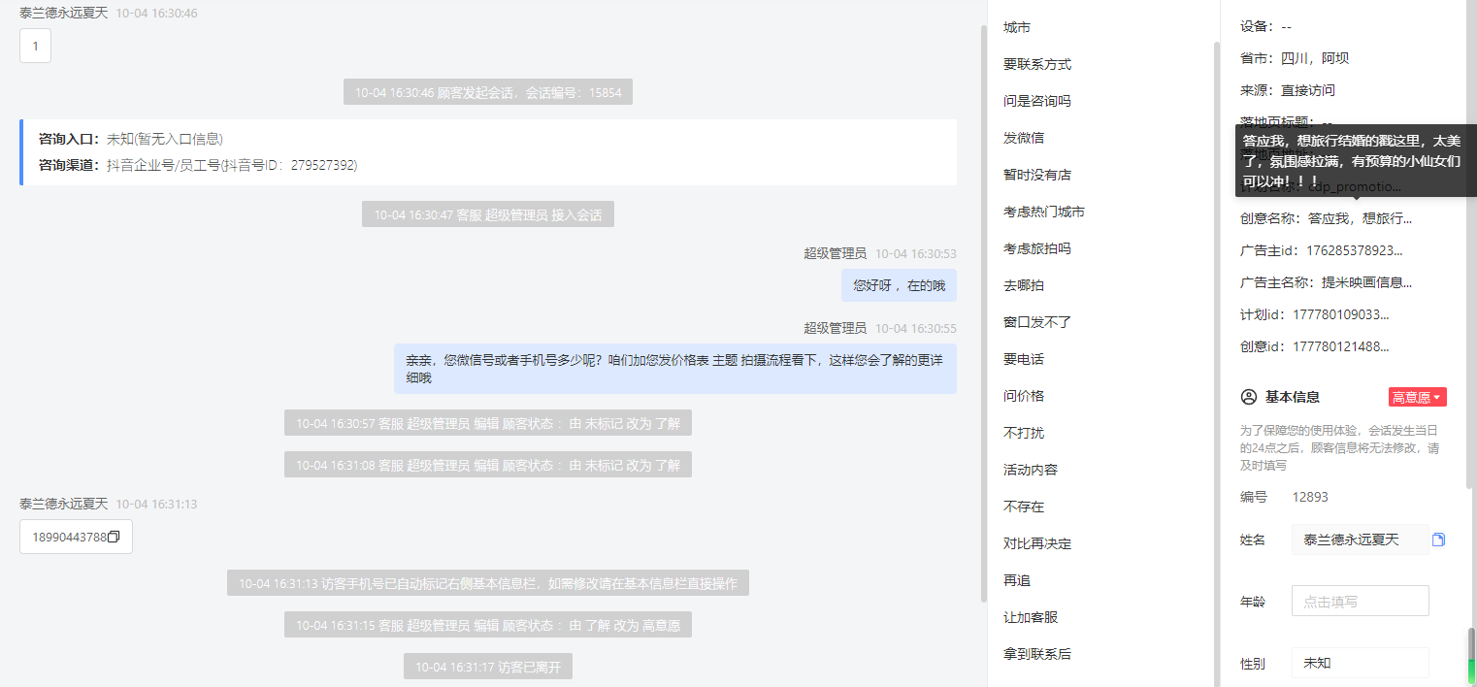Click 广告主id value 176285378923...
The image size is (1477, 687).
1354,250
